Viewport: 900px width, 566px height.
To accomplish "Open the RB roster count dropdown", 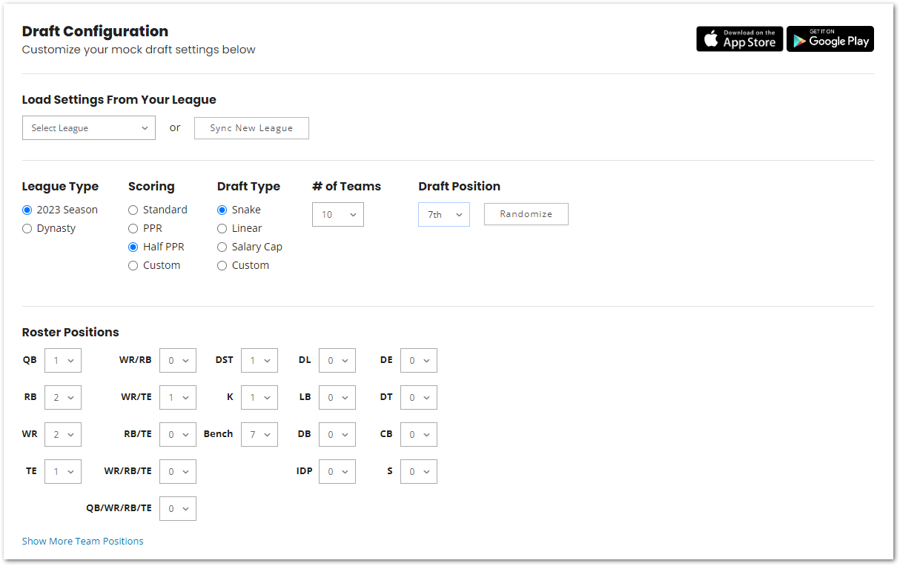I will click(x=63, y=397).
